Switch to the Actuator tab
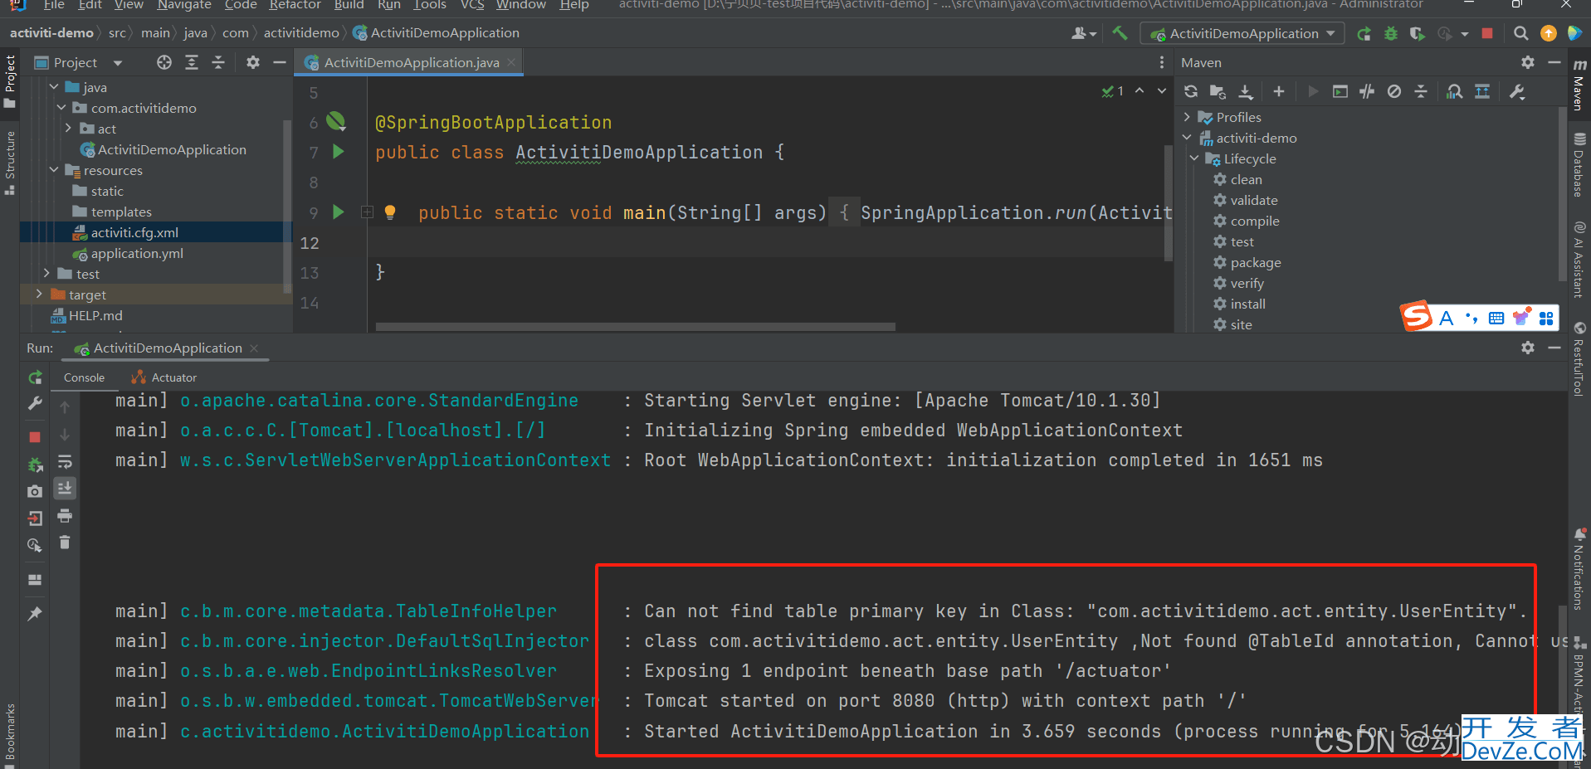Viewport: 1591px width, 769px height. coord(163,377)
